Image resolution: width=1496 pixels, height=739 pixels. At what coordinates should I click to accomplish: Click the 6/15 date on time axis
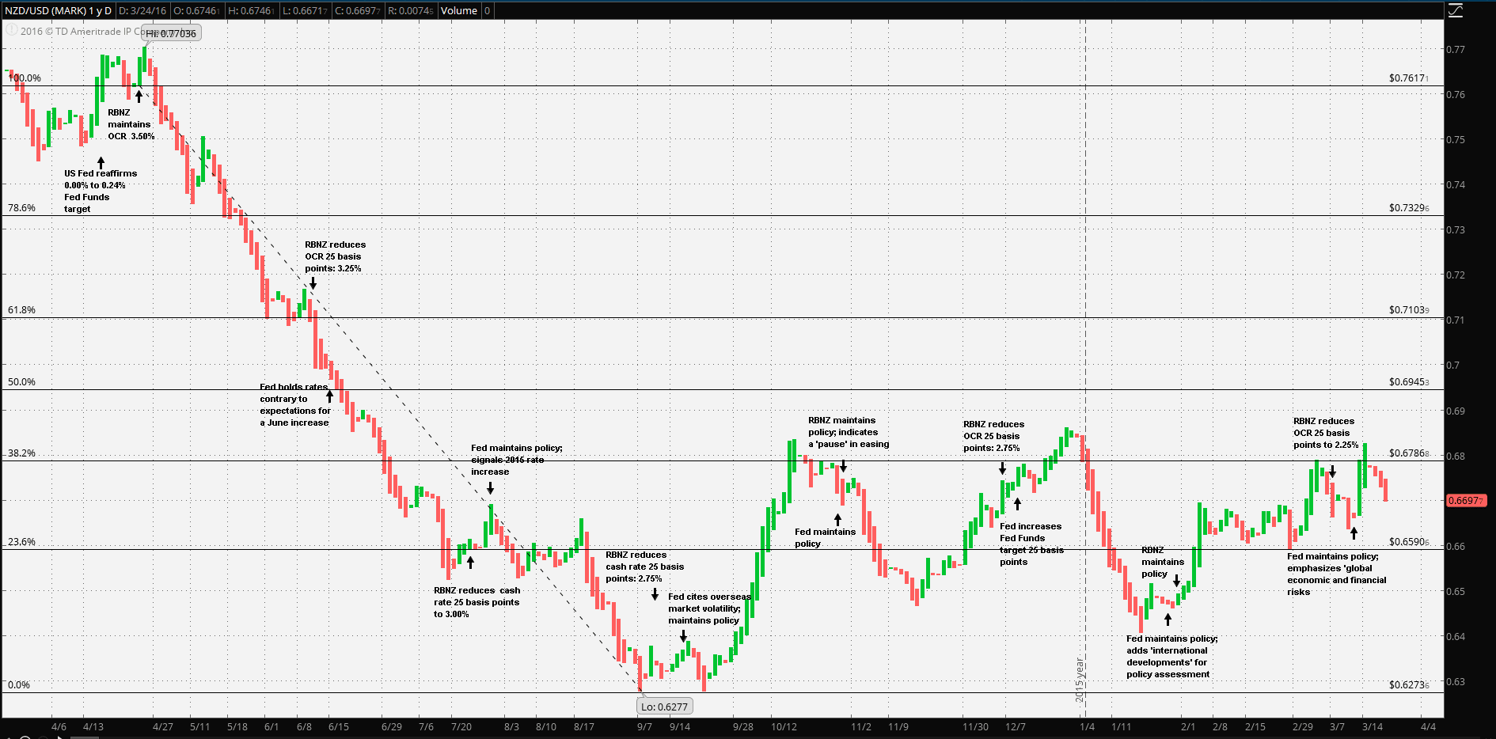click(x=338, y=726)
